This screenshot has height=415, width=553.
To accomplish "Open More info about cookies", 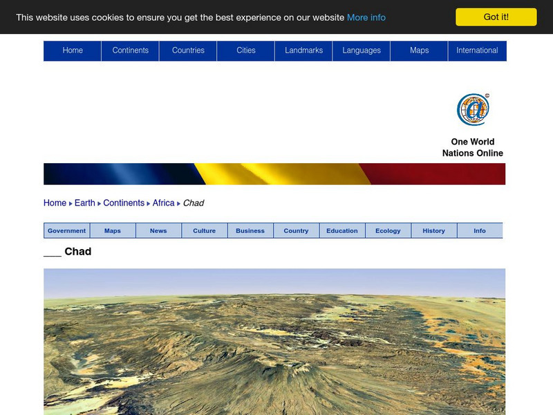I will click(x=365, y=17).
